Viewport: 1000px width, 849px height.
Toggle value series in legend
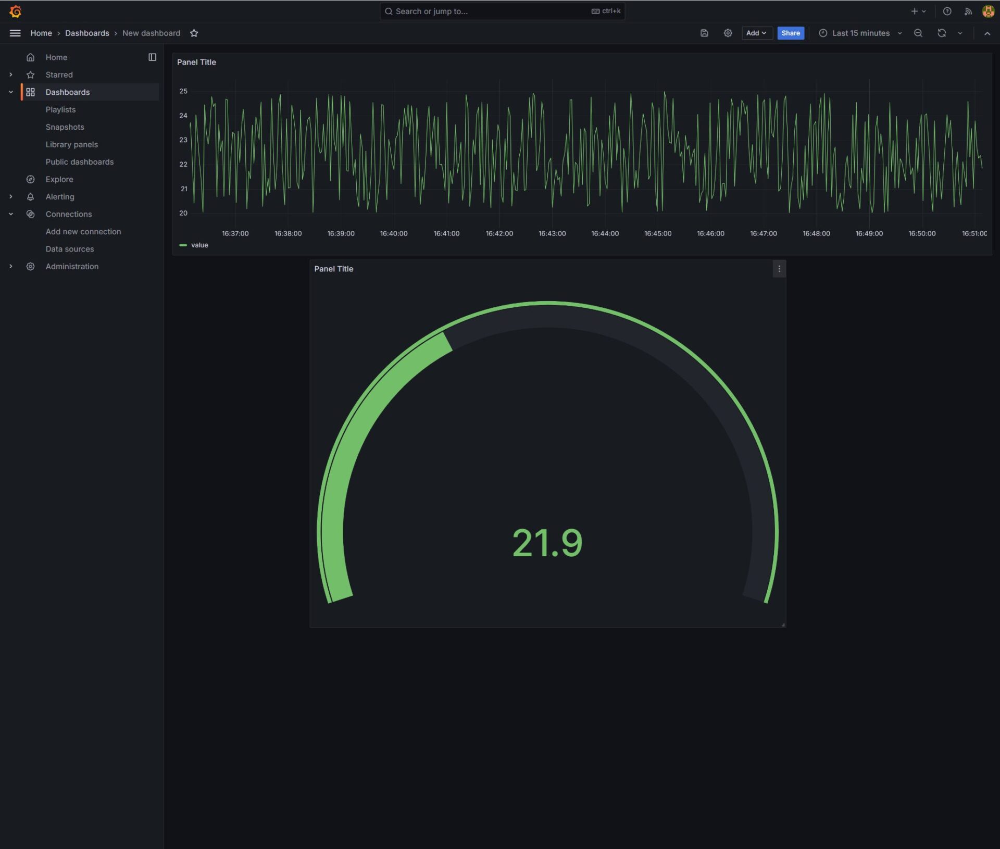[x=199, y=245]
